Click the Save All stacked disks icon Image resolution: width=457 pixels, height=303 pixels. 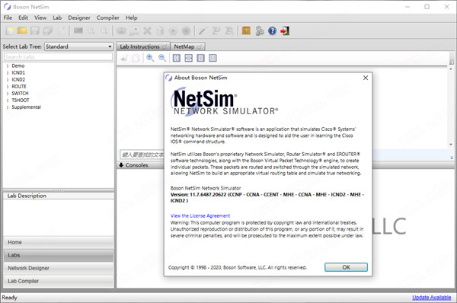coord(48,30)
